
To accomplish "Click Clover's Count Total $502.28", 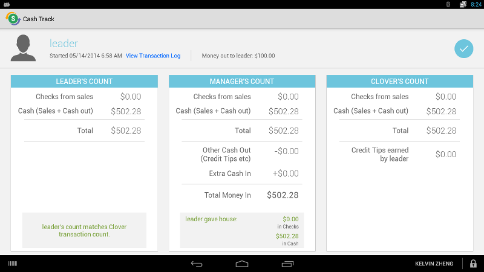I will 441,131.
